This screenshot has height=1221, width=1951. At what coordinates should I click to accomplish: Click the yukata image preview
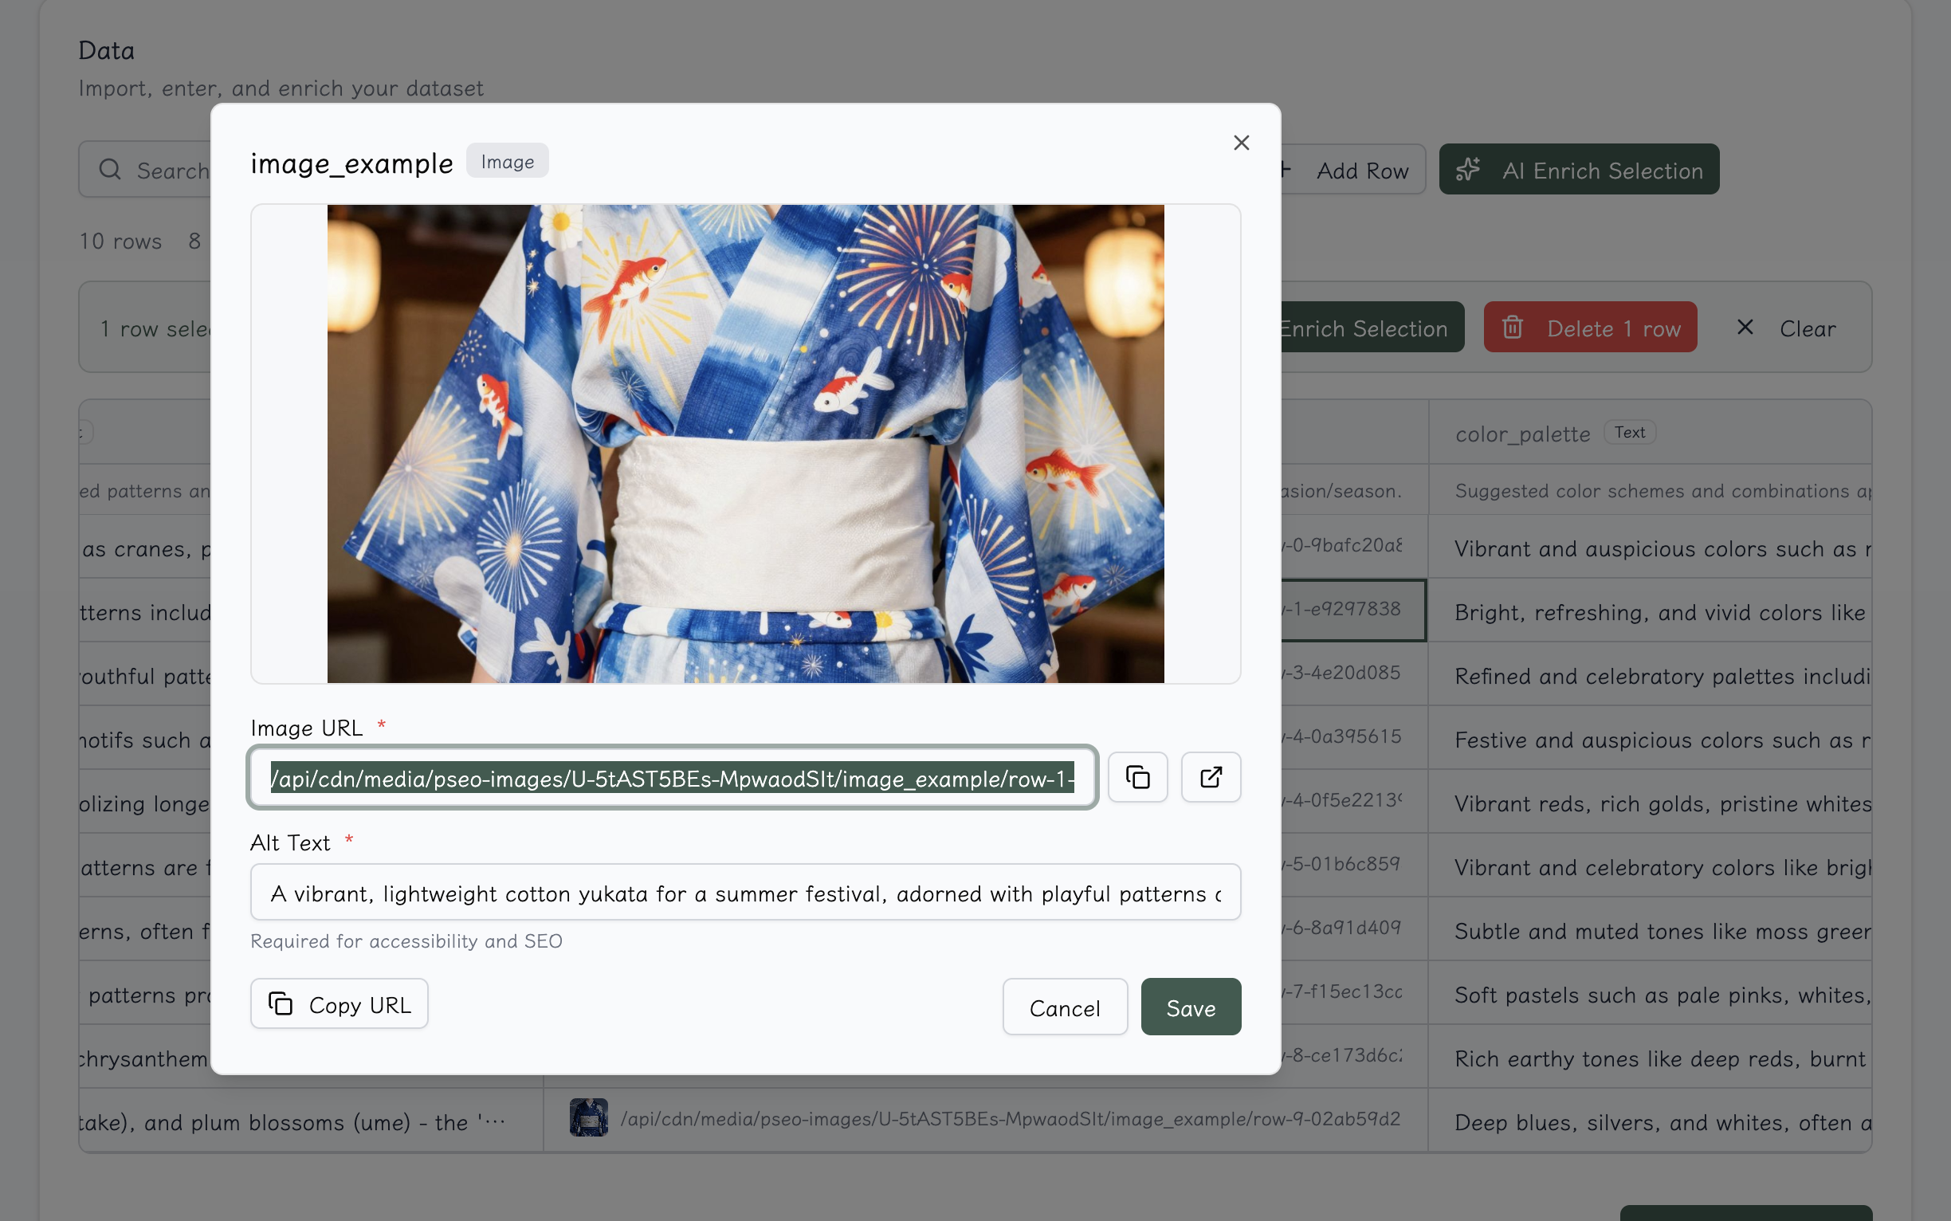click(744, 443)
